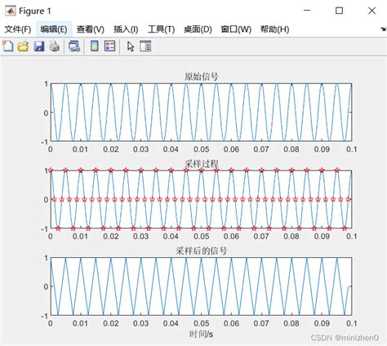Open a file with the folder icon
Viewport: 387px width, 346px height.
point(23,46)
